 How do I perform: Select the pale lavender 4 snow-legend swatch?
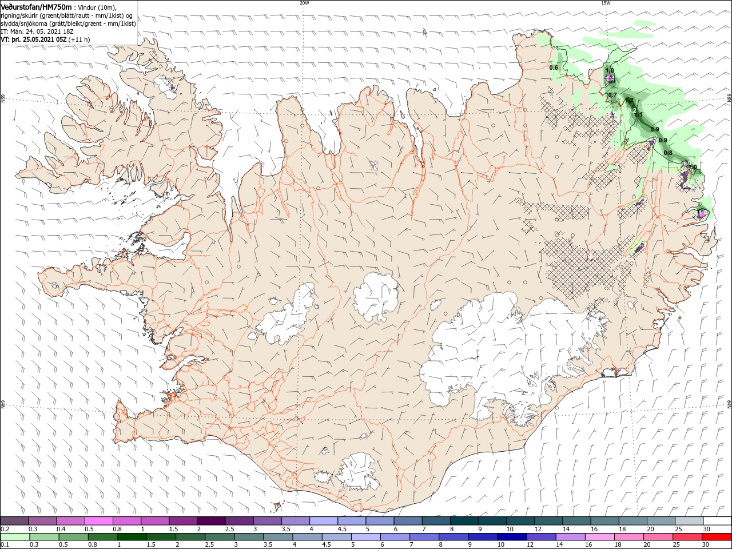323,521
